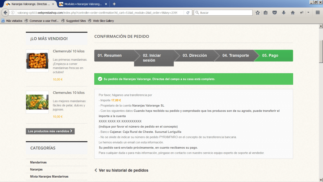The height and width of the screenshot is (182, 323).
Task: Click the URL address bar
Action: pos(97,13)
